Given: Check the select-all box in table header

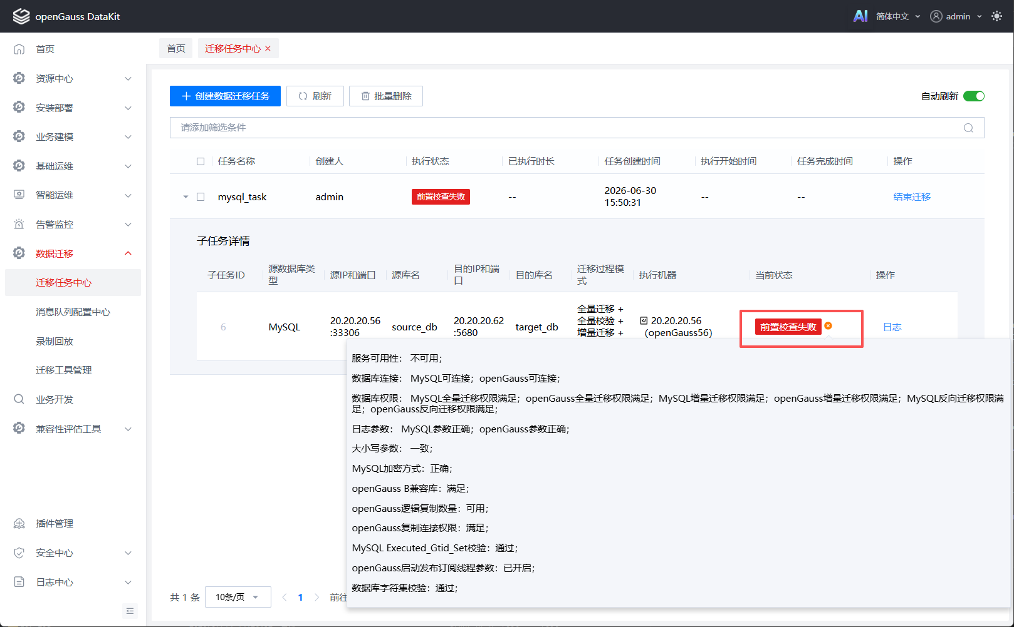Looking at the screenshot, I should click(201, 161).
